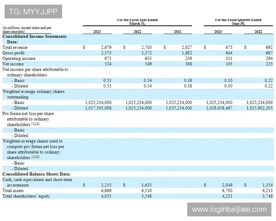Click the Fiscal Quarter Ended June 30 header
This screenshot has height=221, width=276.
pyautogui.click(x=238, y=22)
